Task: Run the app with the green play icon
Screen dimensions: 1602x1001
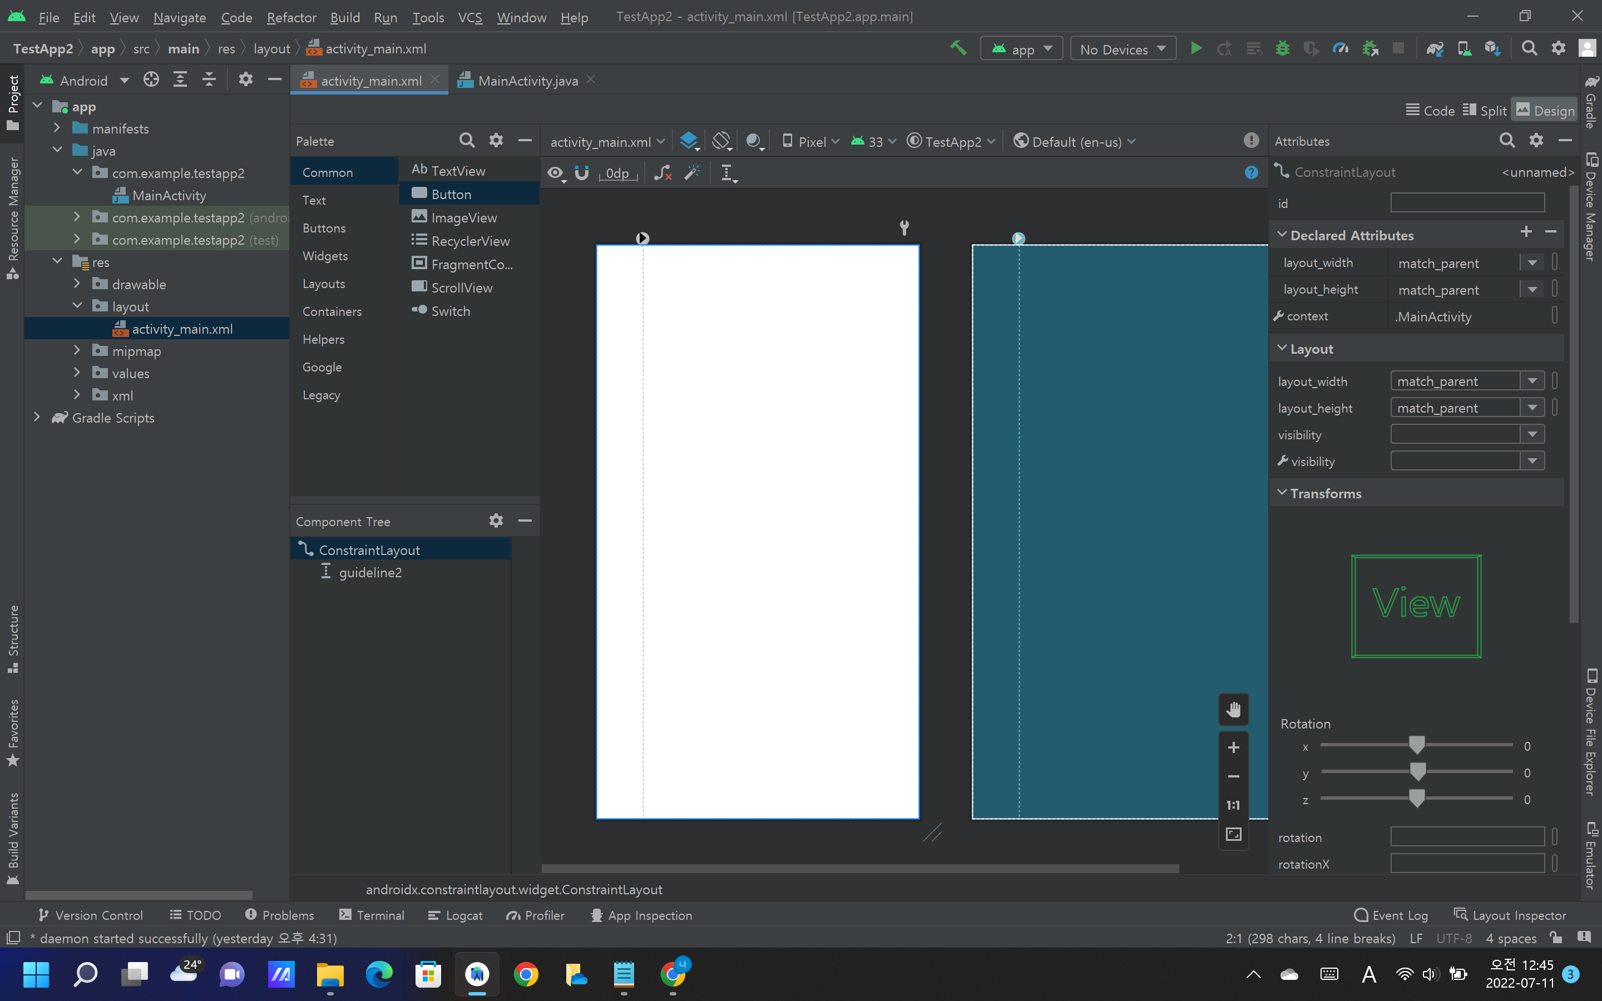Action: 1195,48
